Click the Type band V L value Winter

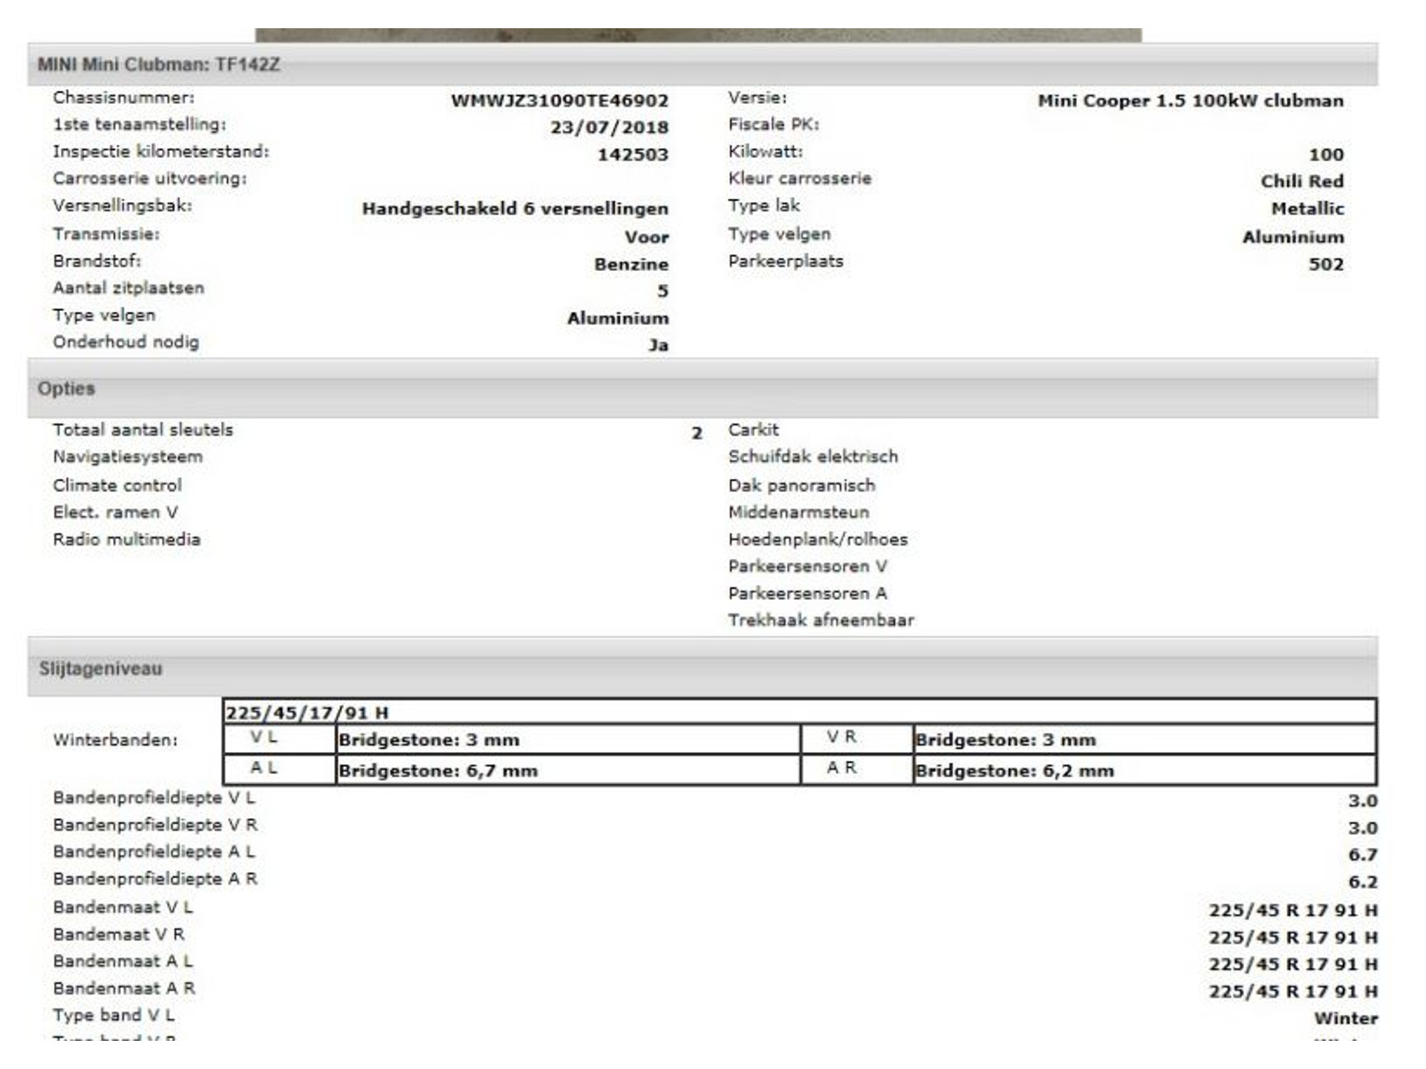click(1346, 1019)
